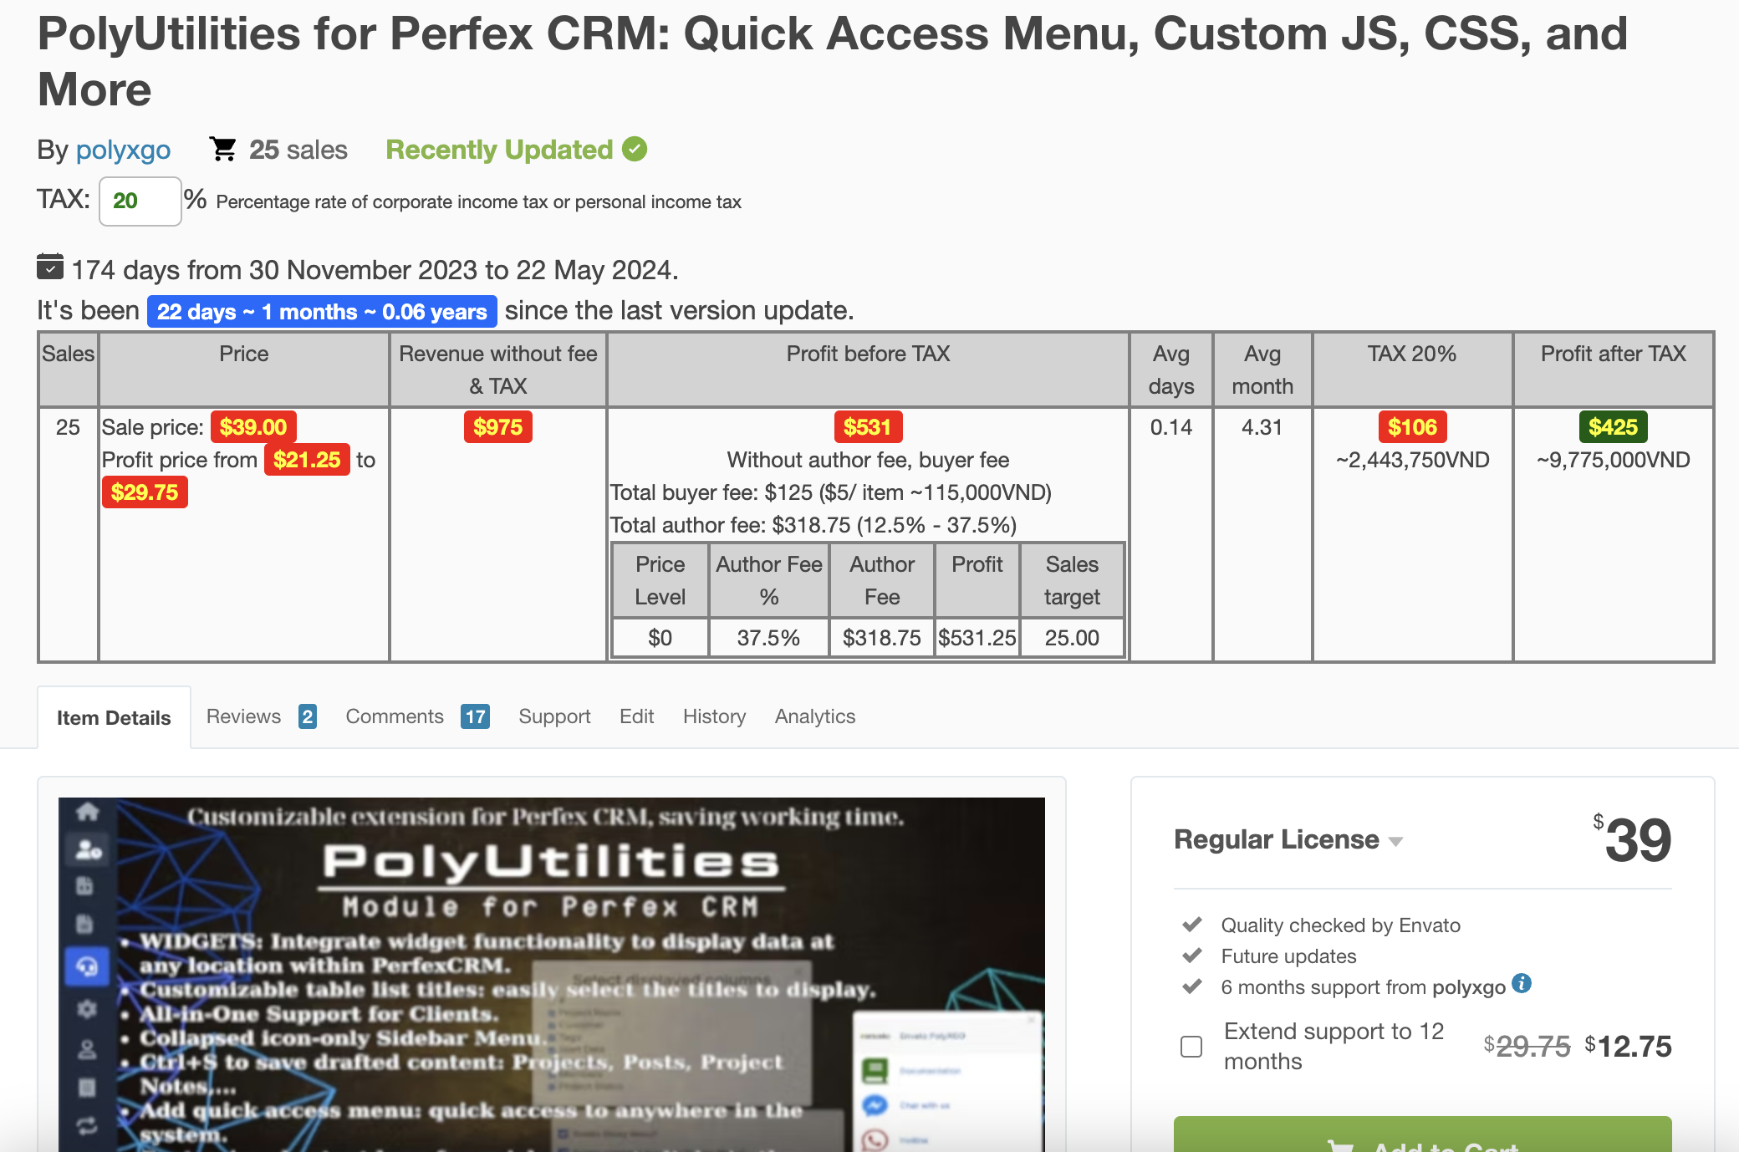This screenshot has width=1739, height=1152.
Task: Enable Extend support to 12 months checkbox
Action: pyautogui.click(x=1191, y=1047)
